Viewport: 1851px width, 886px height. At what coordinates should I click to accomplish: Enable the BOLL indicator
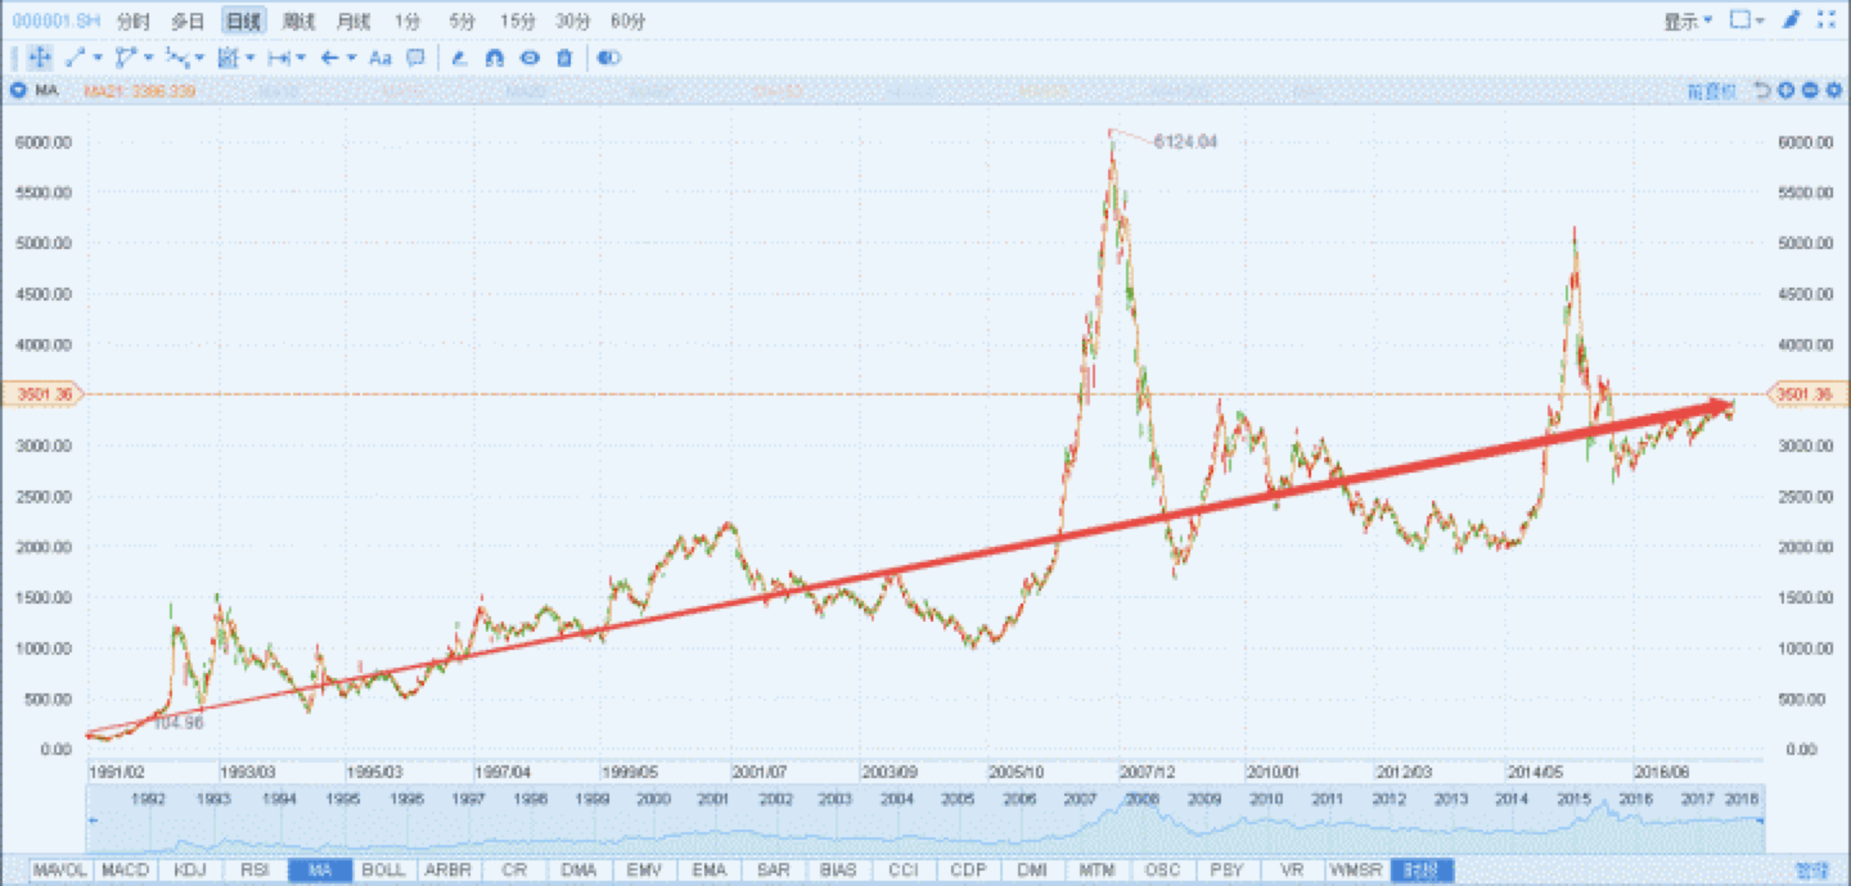[x=384, y=869]
